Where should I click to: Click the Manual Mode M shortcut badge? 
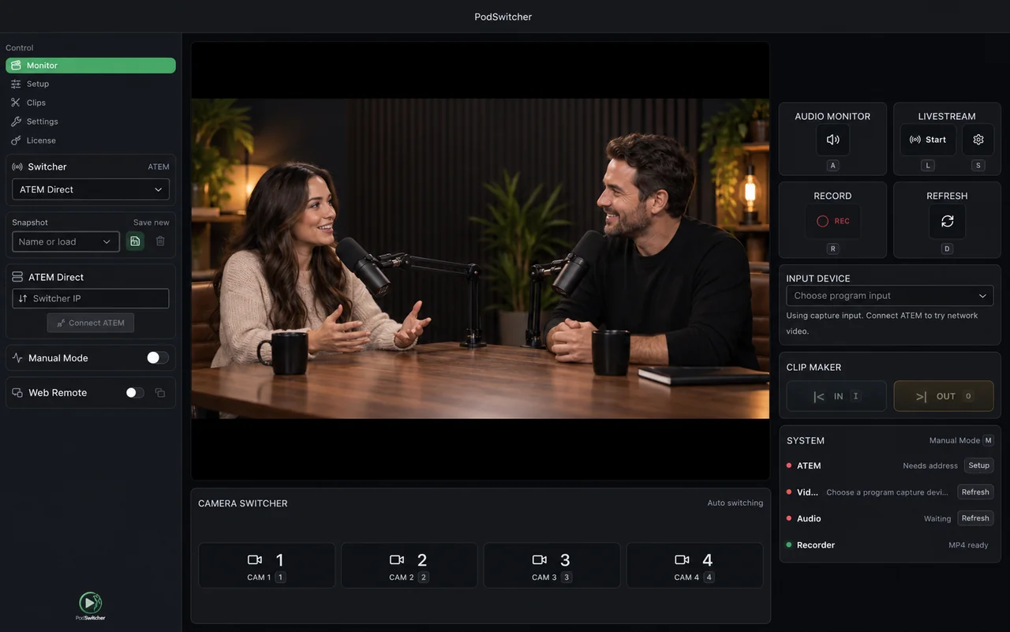click(x=989, y=440)
